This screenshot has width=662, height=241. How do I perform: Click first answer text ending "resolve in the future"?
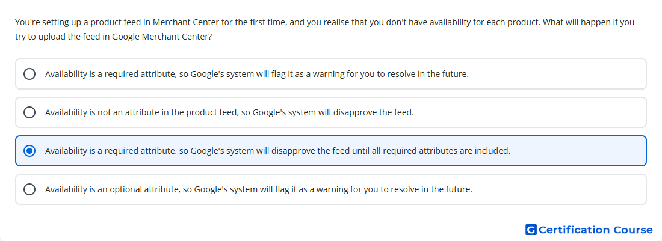pos(257,74)
